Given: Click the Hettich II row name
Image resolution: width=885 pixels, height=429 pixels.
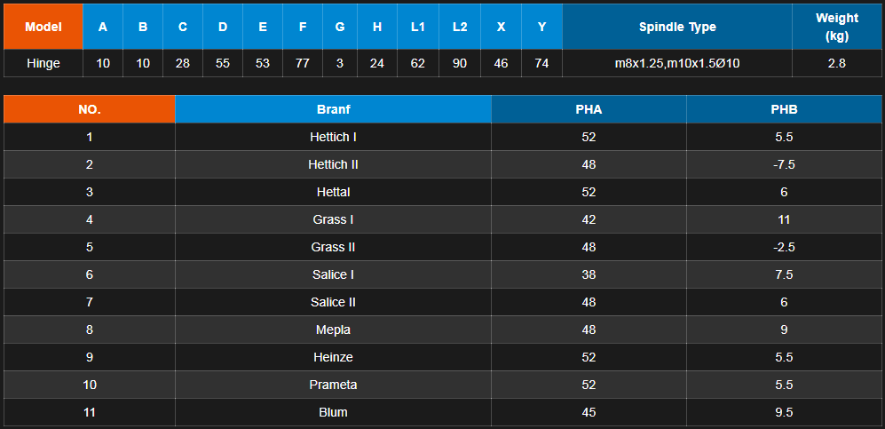Looking at the screenshot, I should tap(334, 164).
